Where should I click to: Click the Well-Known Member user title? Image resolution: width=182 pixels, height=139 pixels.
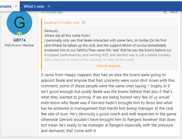click(19, 45)
